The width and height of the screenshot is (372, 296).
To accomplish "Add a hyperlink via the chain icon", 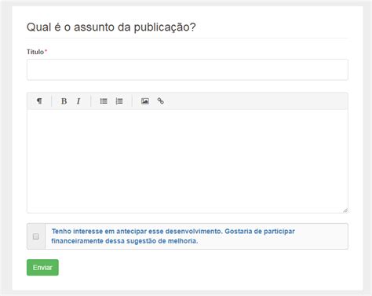I will [160, 101].
